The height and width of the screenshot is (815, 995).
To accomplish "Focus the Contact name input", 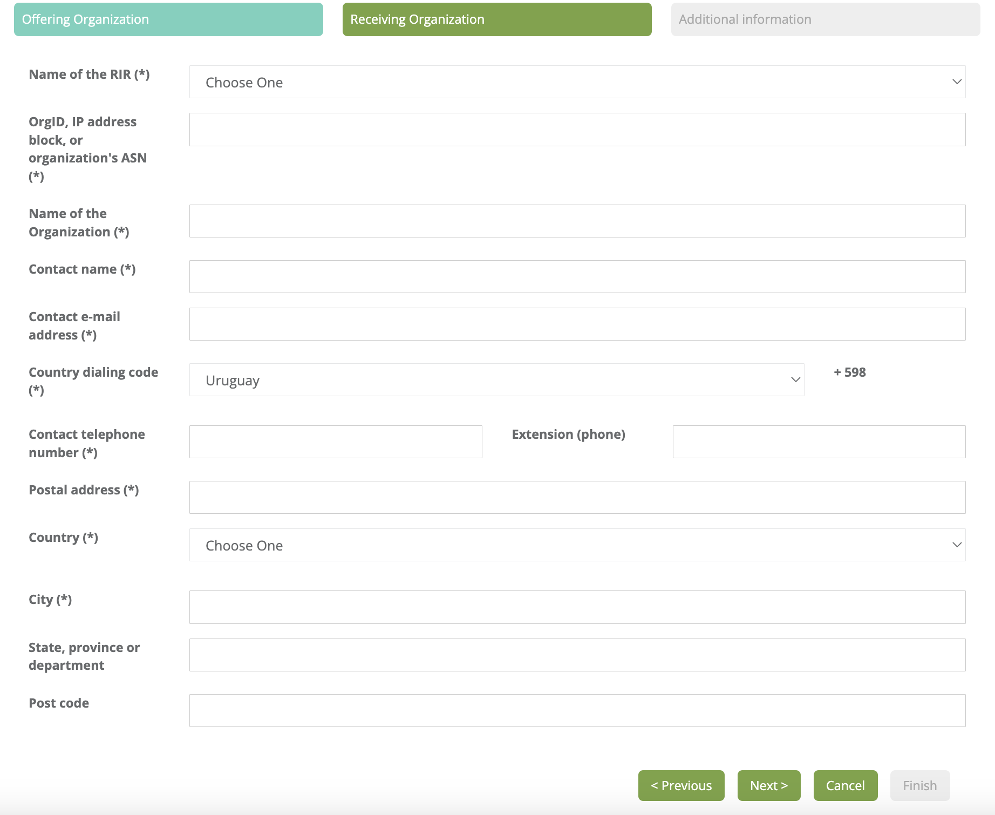I will point(577,277).
